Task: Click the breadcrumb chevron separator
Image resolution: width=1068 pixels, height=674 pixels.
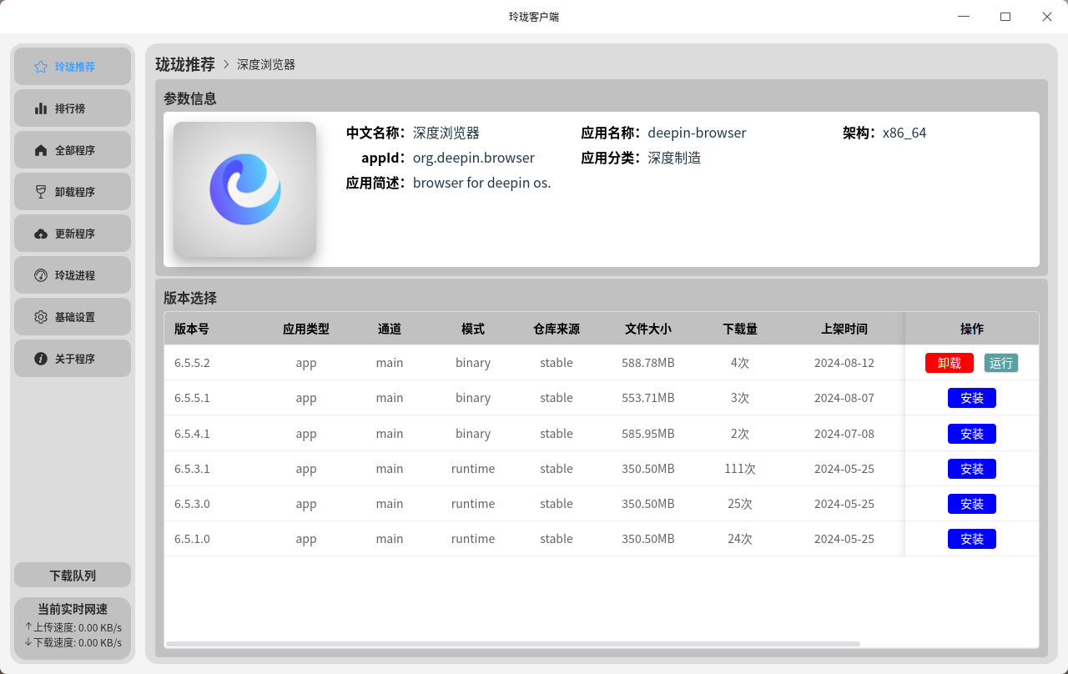Action: 226,64
